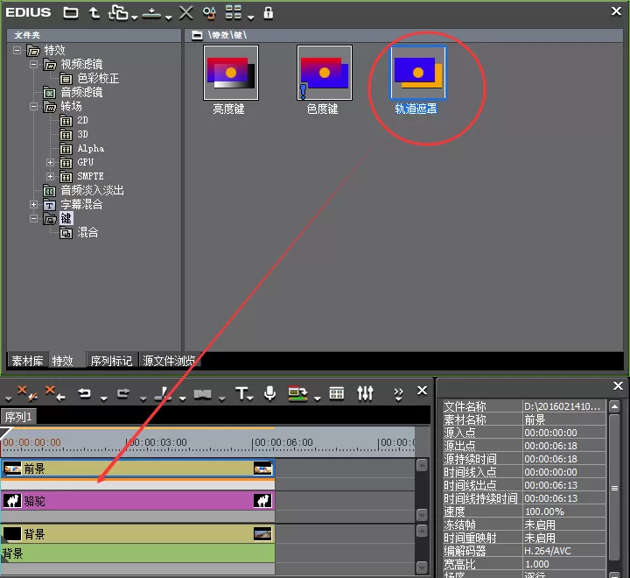Click the move up folder arrow icon

[94, 13]
